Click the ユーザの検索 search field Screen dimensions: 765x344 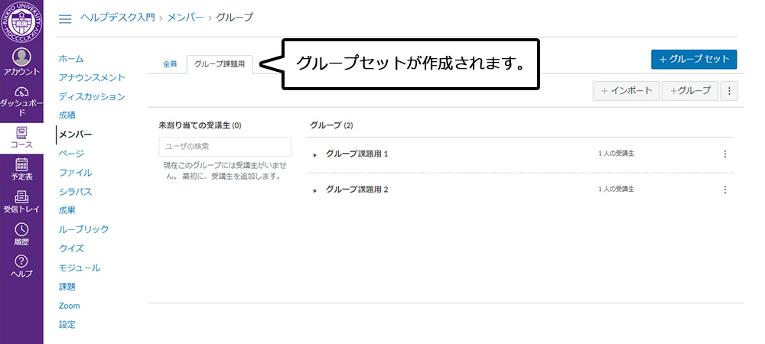(x=225, y=146)
